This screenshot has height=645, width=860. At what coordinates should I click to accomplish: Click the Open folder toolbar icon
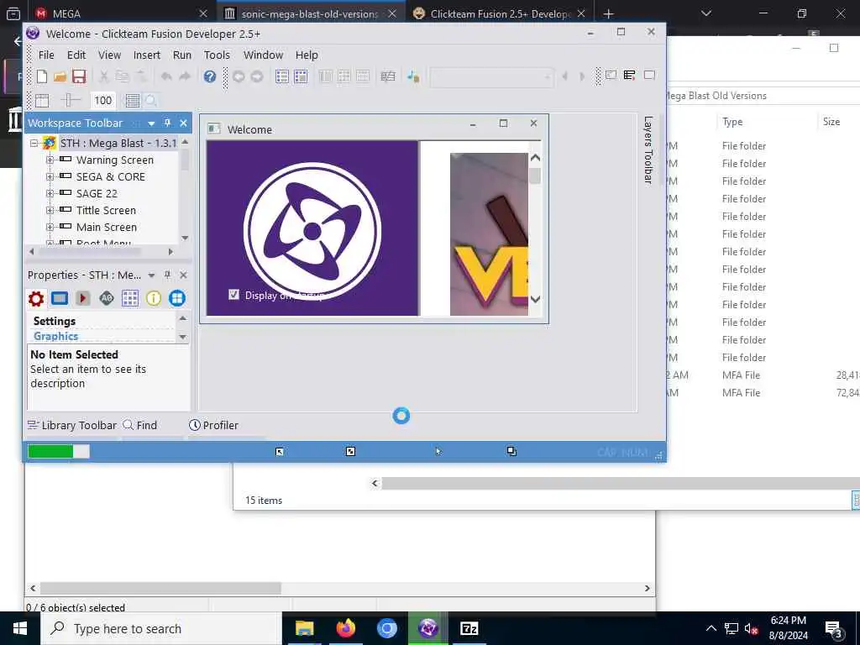(60, 76)
